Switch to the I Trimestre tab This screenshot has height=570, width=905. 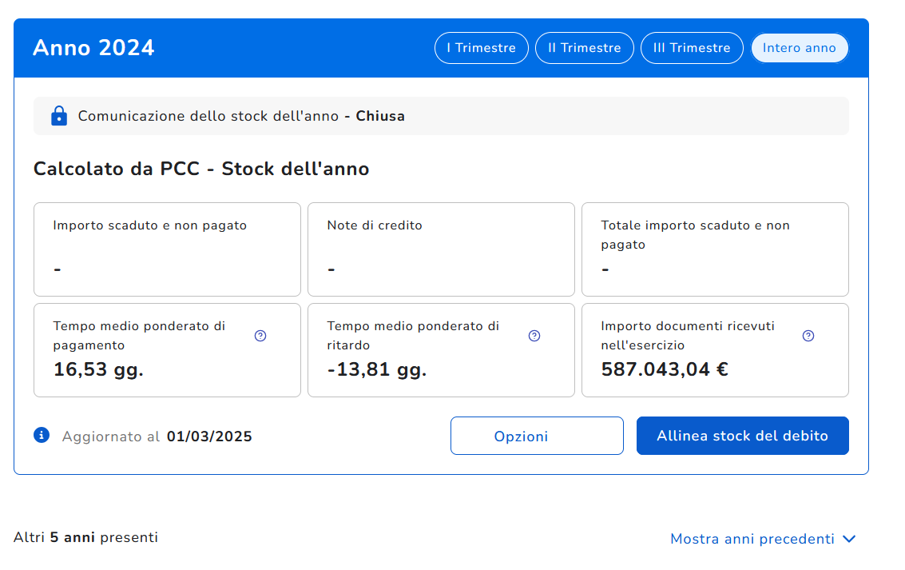pyautogui.click(x=481, y=48)
